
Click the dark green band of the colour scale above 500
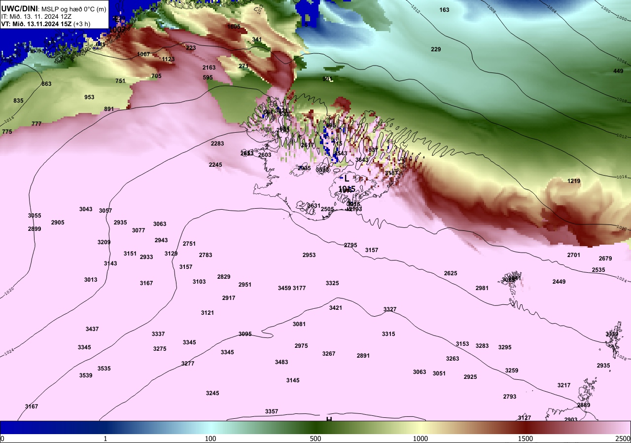[x=315, y=427]
